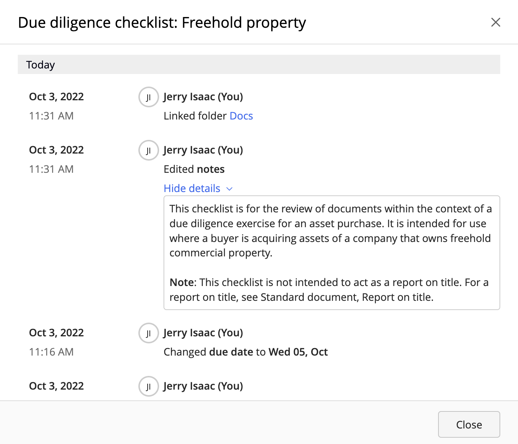This screenshot has width=518, height=444.
Task: Click the JI avatar beside Changed due date entry
Action: (148, 333)
